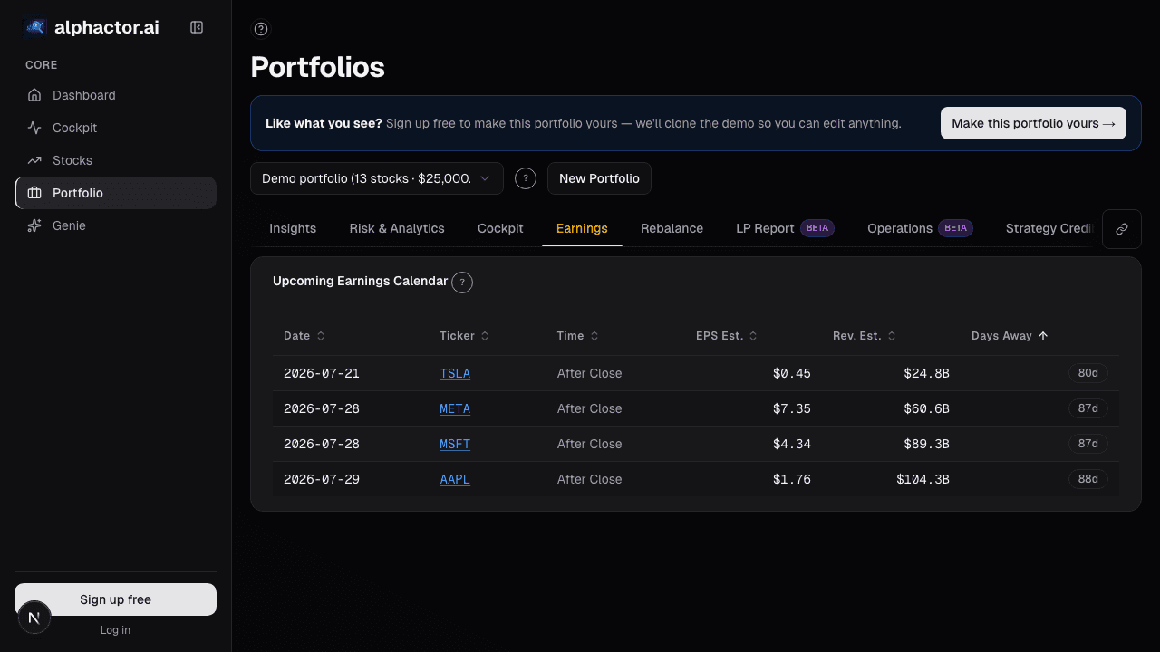The height and width of the screenshot is (652, 1160).
Task: Click the $4.34 EPS estimate
Action: coord(792,444)
